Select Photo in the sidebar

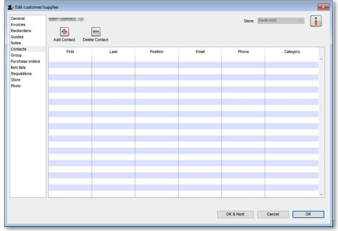16,86
